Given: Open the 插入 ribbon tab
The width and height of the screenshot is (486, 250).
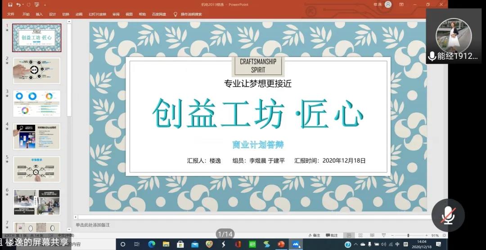Looking at the screenshot, I should click(x=39, y=14).
